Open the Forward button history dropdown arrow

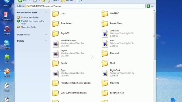coord(39,1)
